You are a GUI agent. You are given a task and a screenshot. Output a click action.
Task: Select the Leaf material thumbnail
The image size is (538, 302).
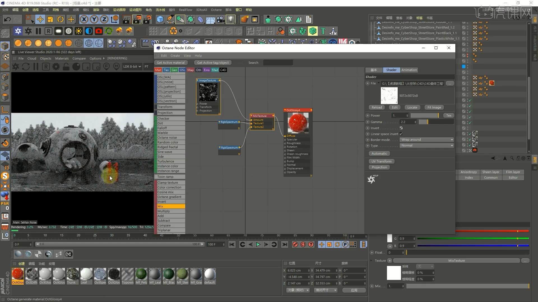click(86, 276)
